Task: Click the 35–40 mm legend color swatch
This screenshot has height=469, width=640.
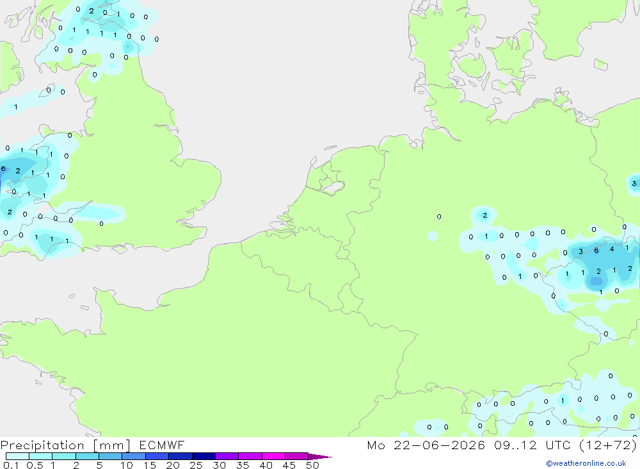Action: pyautogui.click(x=250, y=456)
